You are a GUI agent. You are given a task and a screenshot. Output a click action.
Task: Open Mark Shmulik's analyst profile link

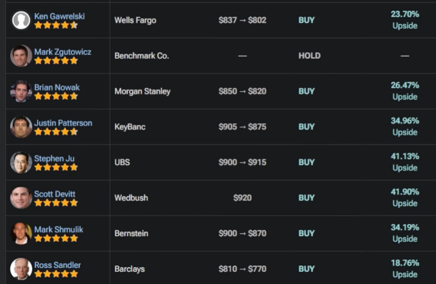[59, 229]
